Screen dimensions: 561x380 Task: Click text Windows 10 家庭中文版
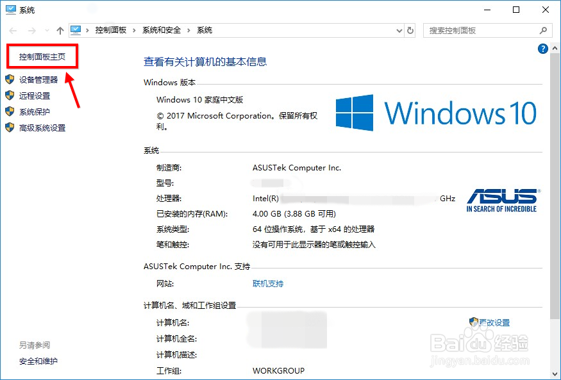pyautogui.click(x=199, y=100)
